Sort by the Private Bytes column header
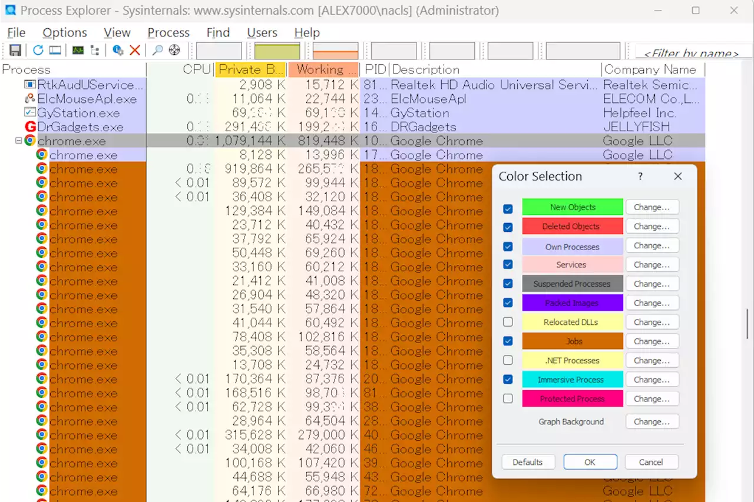Viewport: 754px width, 502px height. click(x=250, y=69)
